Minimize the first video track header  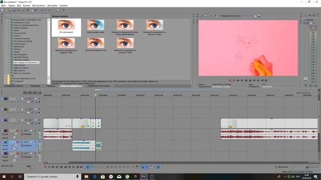pyautogui.click(x=2, y=98)
